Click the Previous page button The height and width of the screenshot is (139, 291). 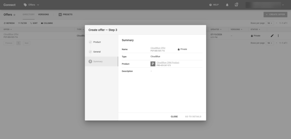(x=9, y=43)
